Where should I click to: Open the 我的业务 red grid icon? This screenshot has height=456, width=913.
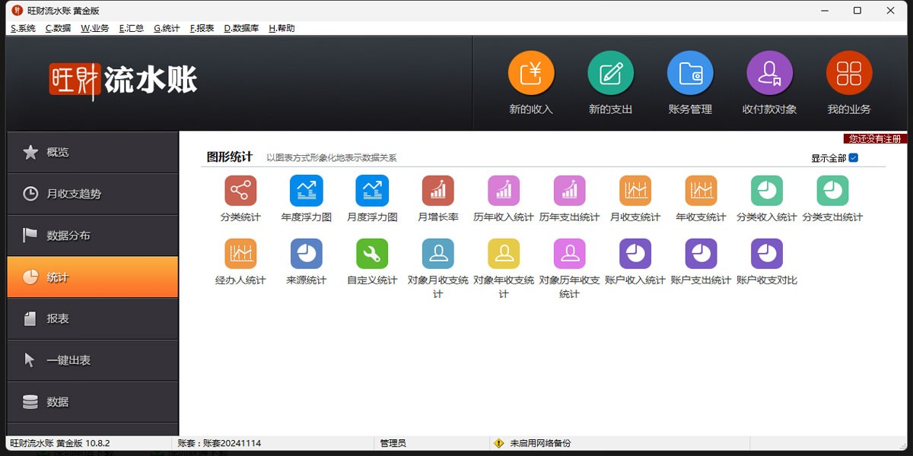(x=849, y=74)
